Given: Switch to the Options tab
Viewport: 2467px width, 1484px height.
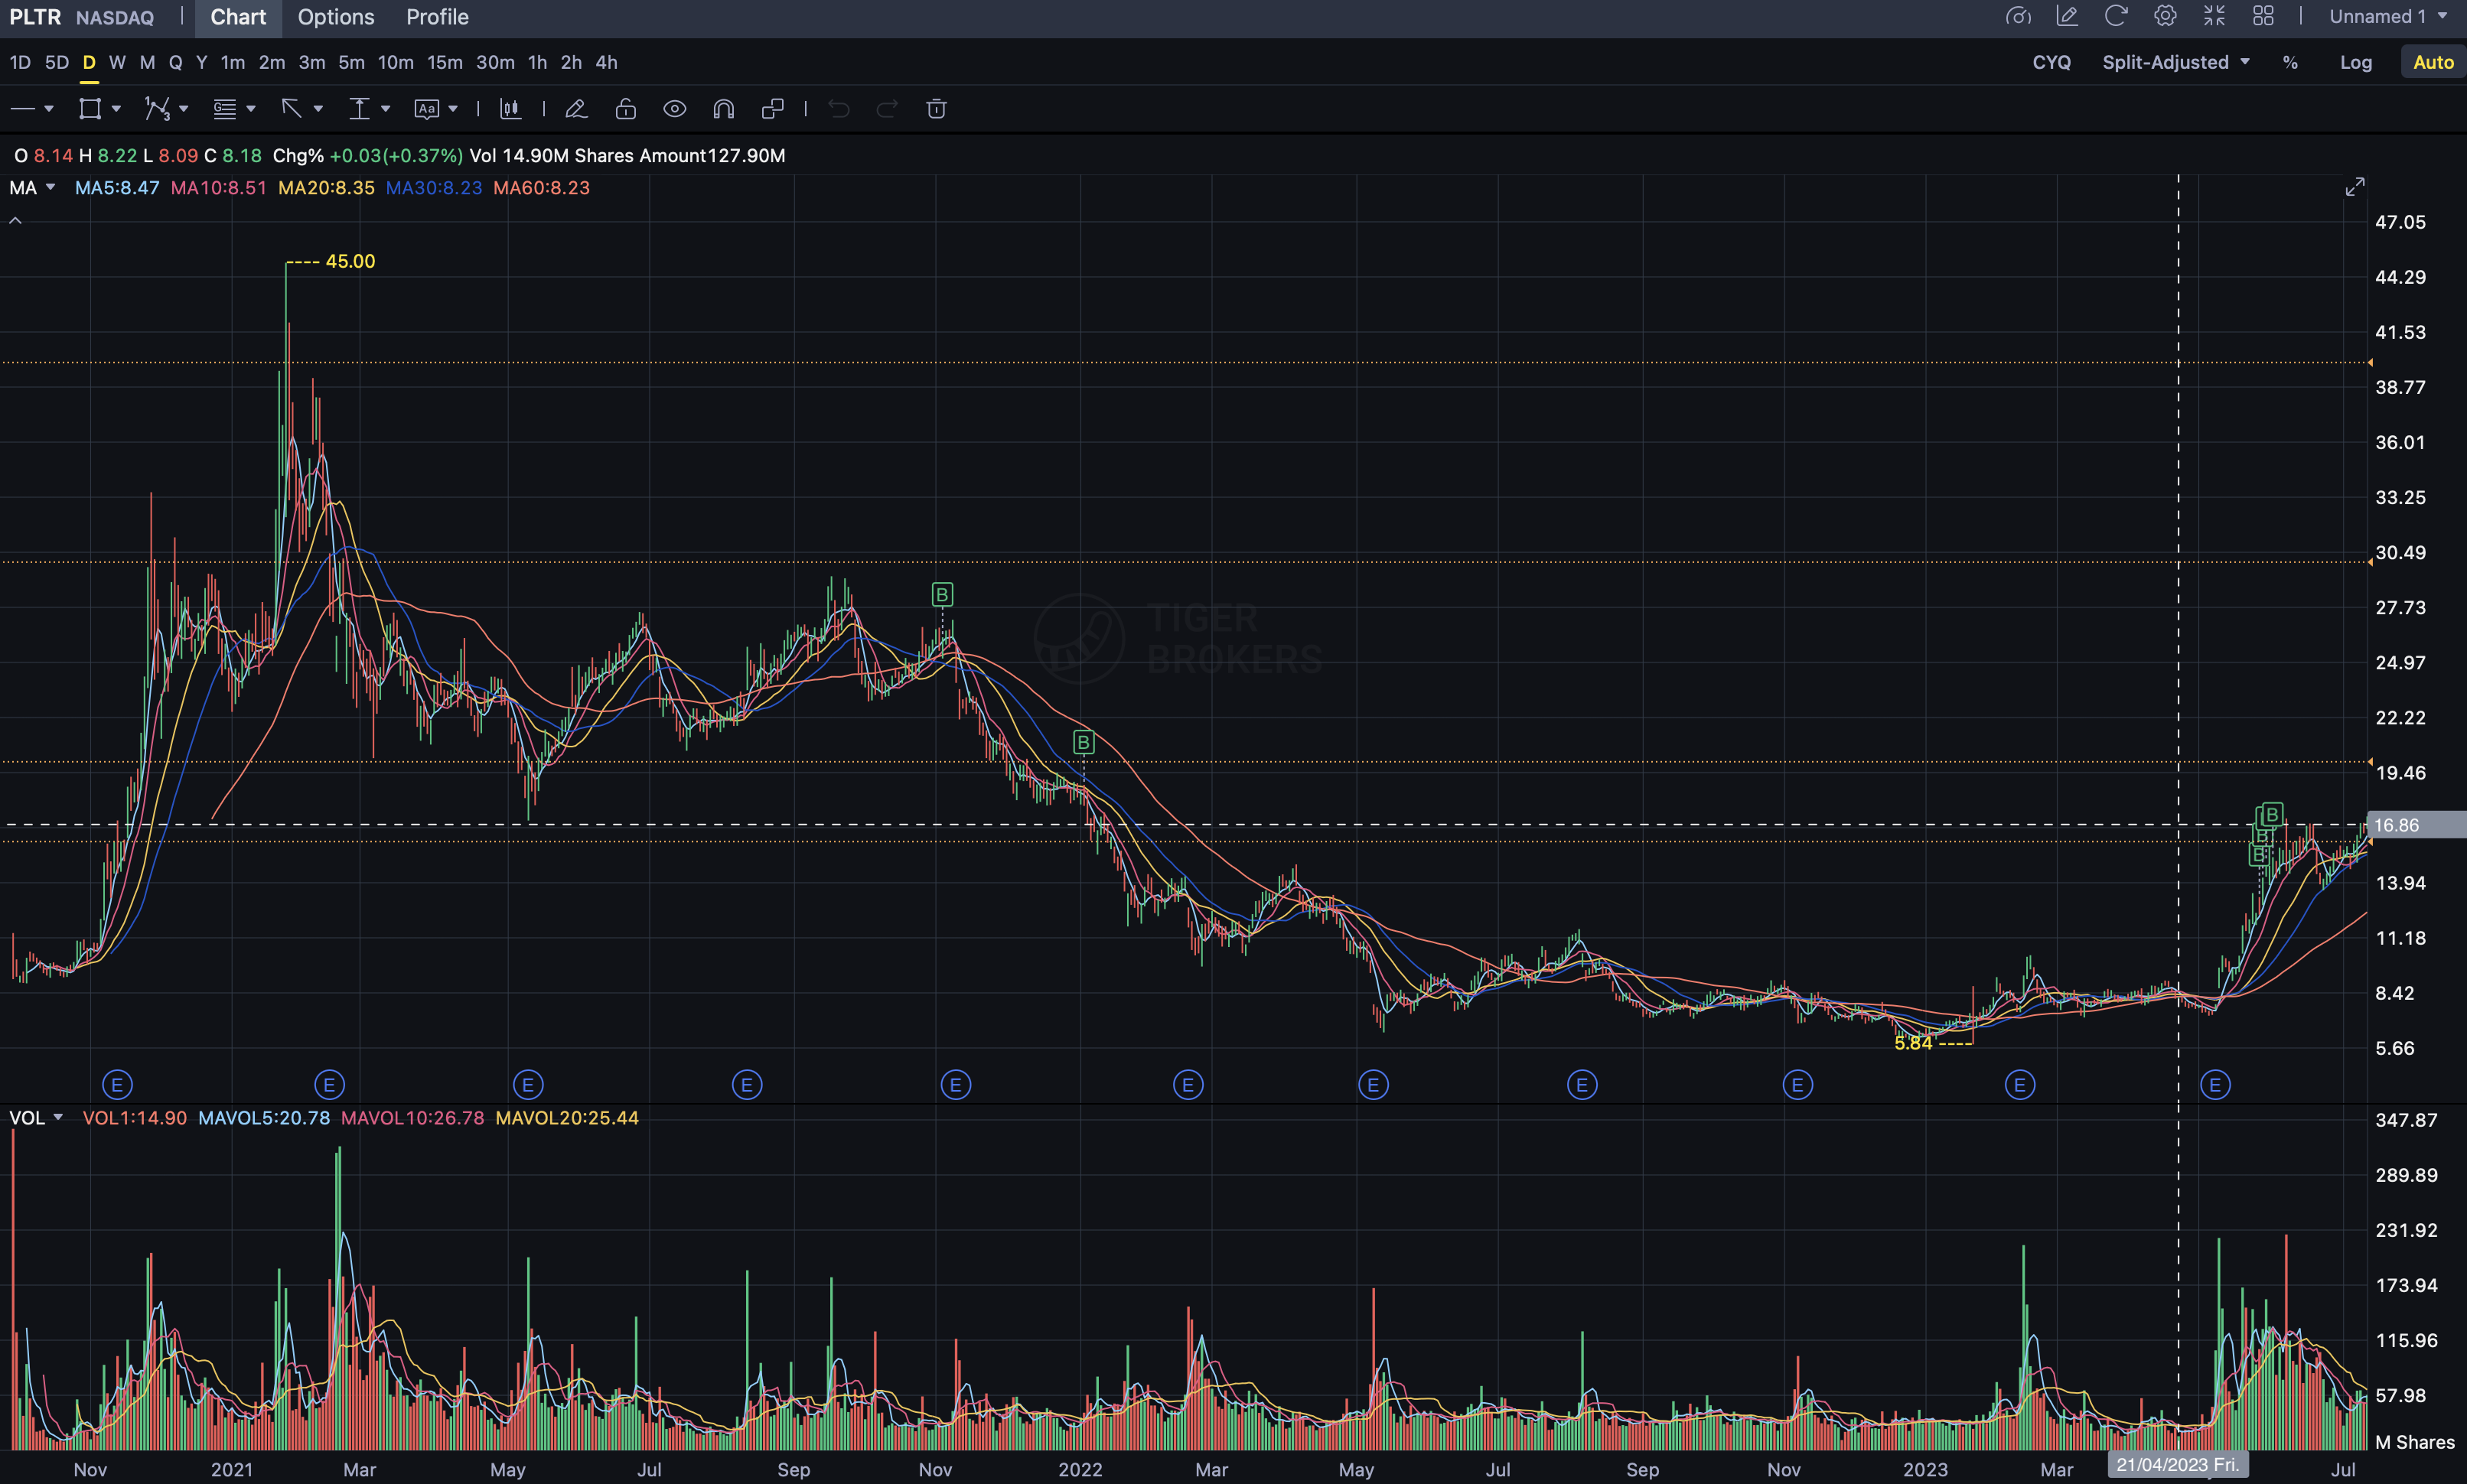Looking at the screenshot, I should (336, 17).
